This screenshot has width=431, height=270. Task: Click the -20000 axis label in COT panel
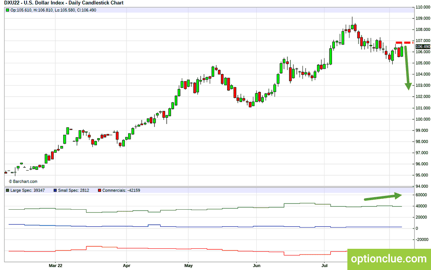coord(421,240)
